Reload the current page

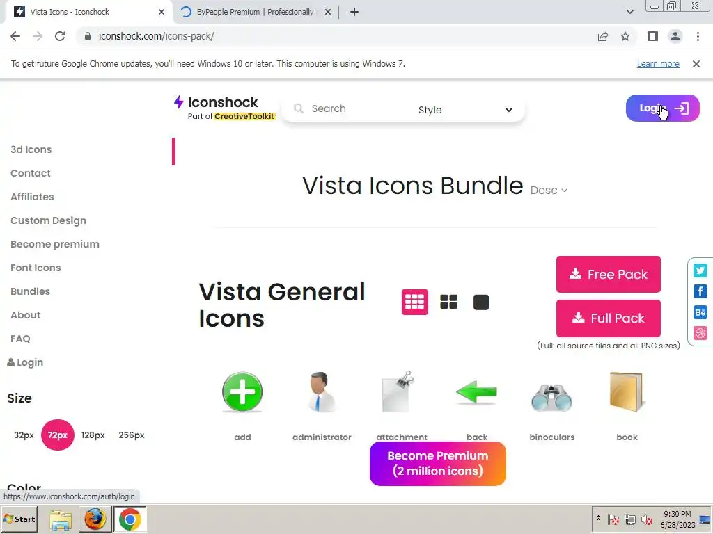coord(60,36)
